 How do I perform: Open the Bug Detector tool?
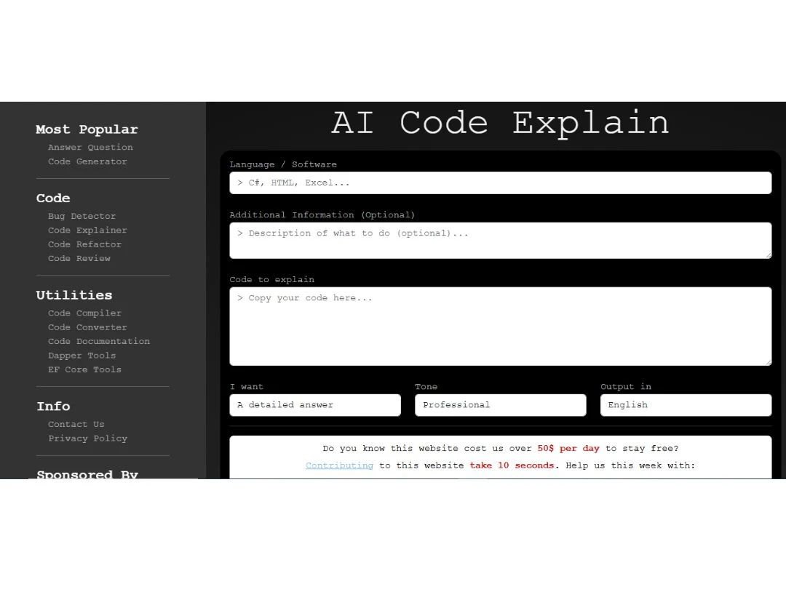82,216
